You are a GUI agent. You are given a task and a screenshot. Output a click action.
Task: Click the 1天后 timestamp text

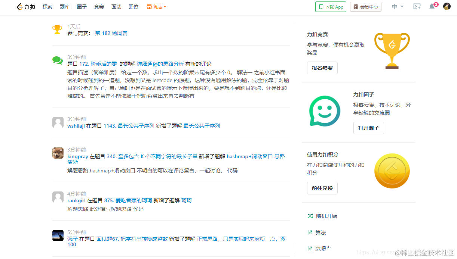(x=74, y=26)
